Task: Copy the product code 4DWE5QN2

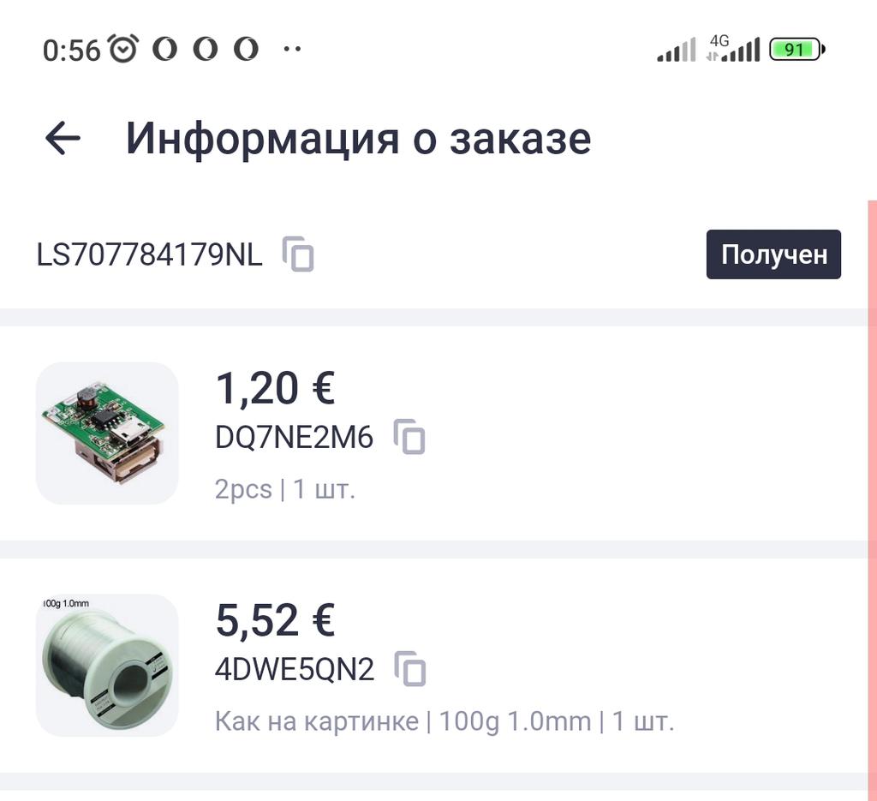Action: [410, 668]
